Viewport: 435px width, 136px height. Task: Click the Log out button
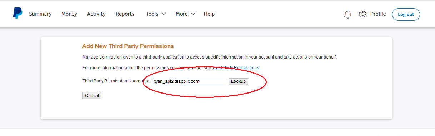point(406,14)
